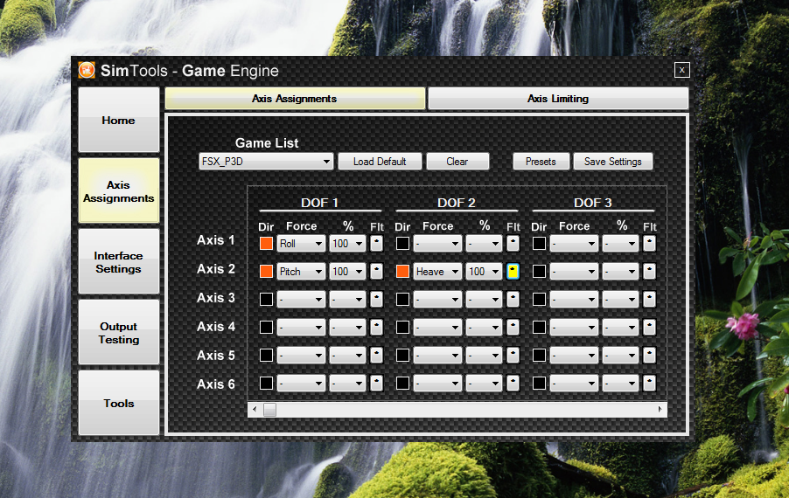Open Axis 2 DOF 2 percent dropdown

click(x=484, y=272)
